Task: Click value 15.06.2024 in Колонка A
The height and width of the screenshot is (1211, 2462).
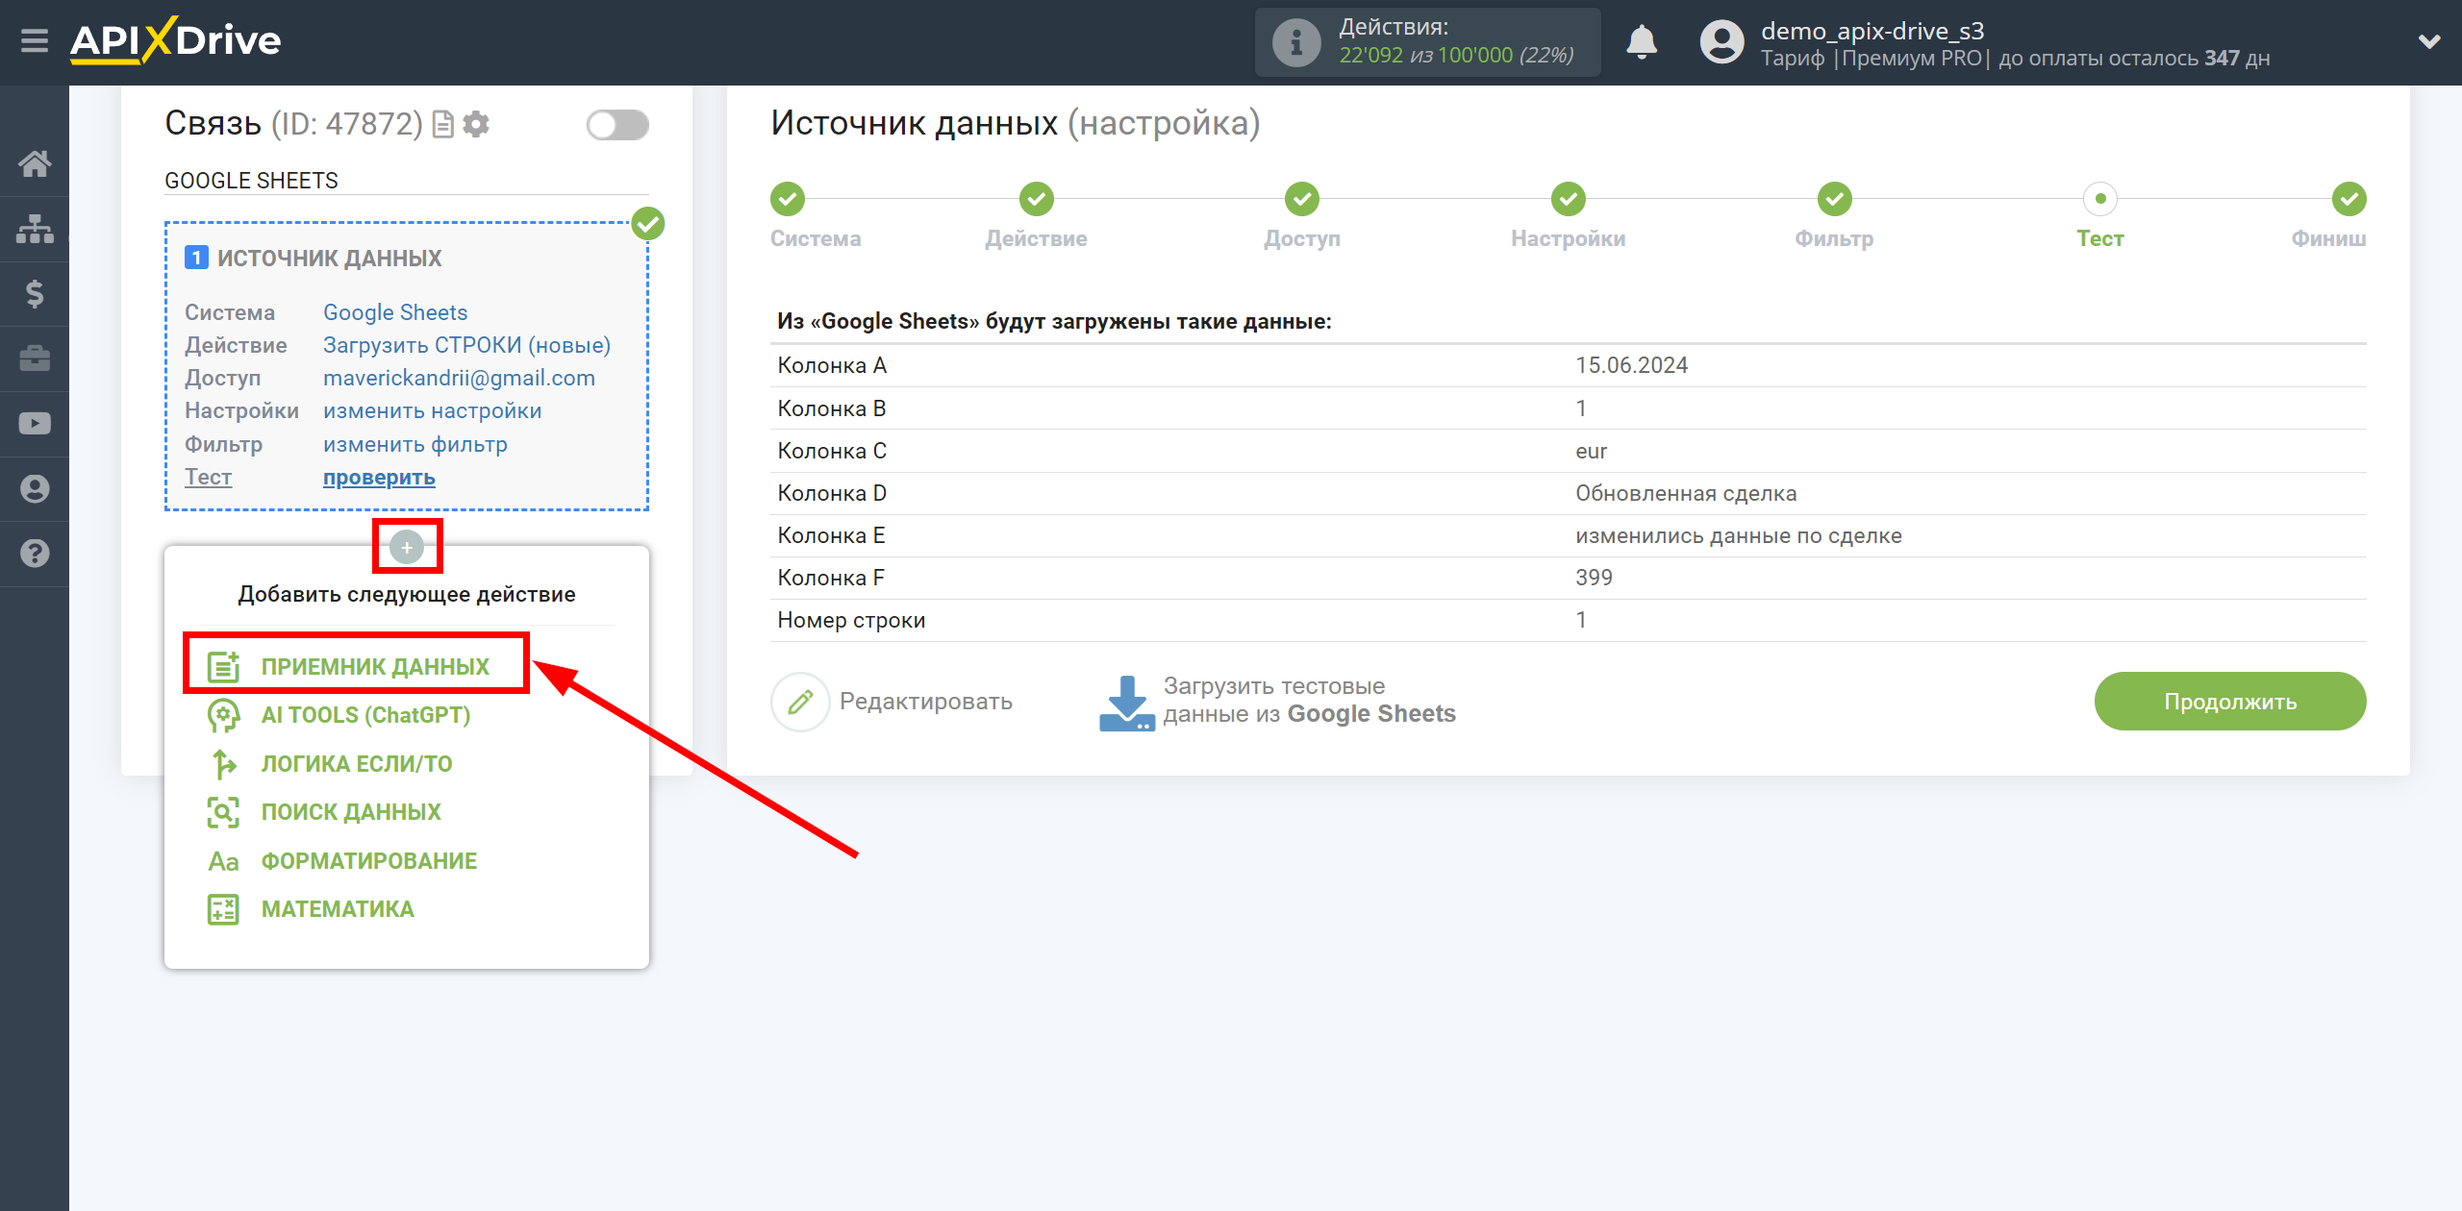Action: 1631,365
